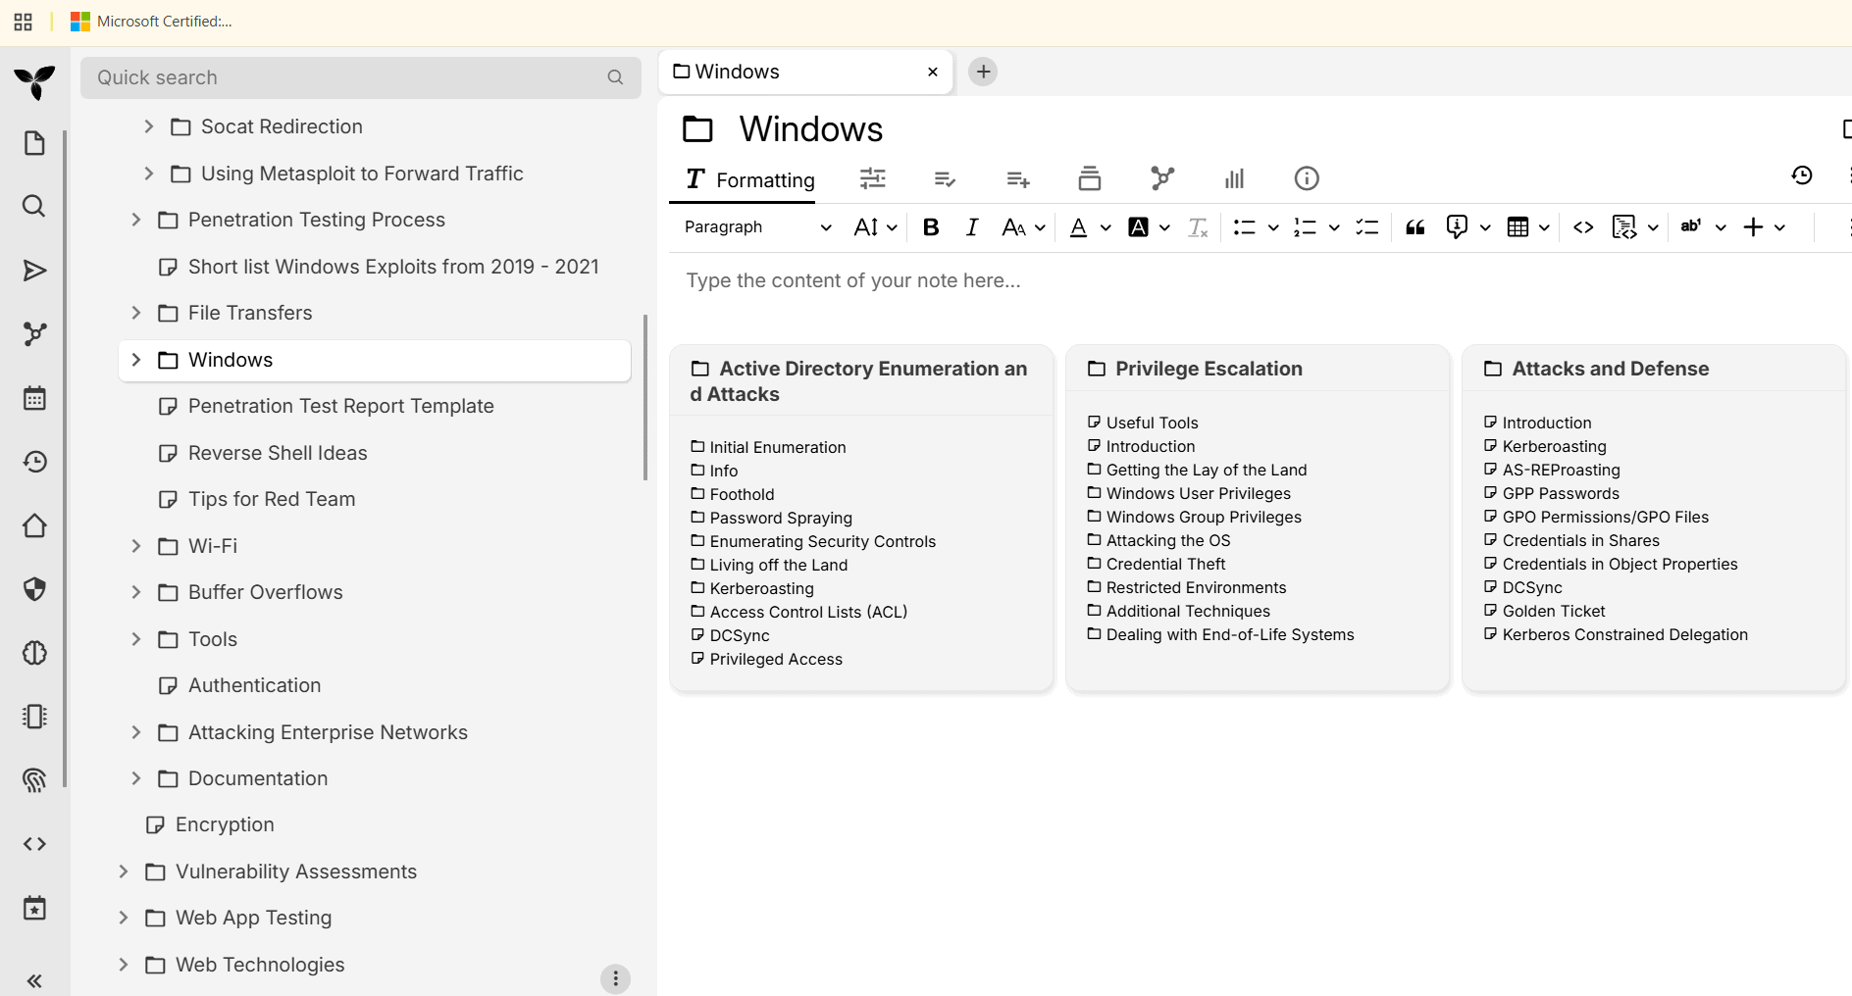Open the note map launcher icon
1852x996 pixels.
pos(34,334)
